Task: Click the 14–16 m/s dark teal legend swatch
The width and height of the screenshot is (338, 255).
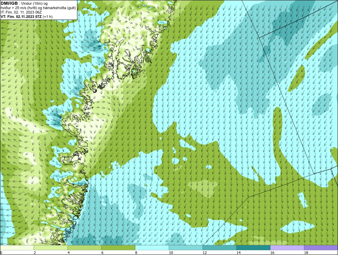Action: (x=253, y=248)
